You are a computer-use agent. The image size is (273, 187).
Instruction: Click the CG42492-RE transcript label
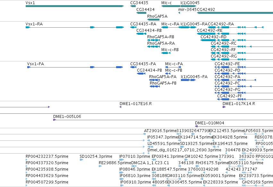tap(209, 30)
